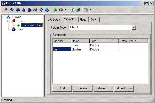Click the Register Type Library icon
Viewport: 155px width, 103px height.
(x=78, y=10)
